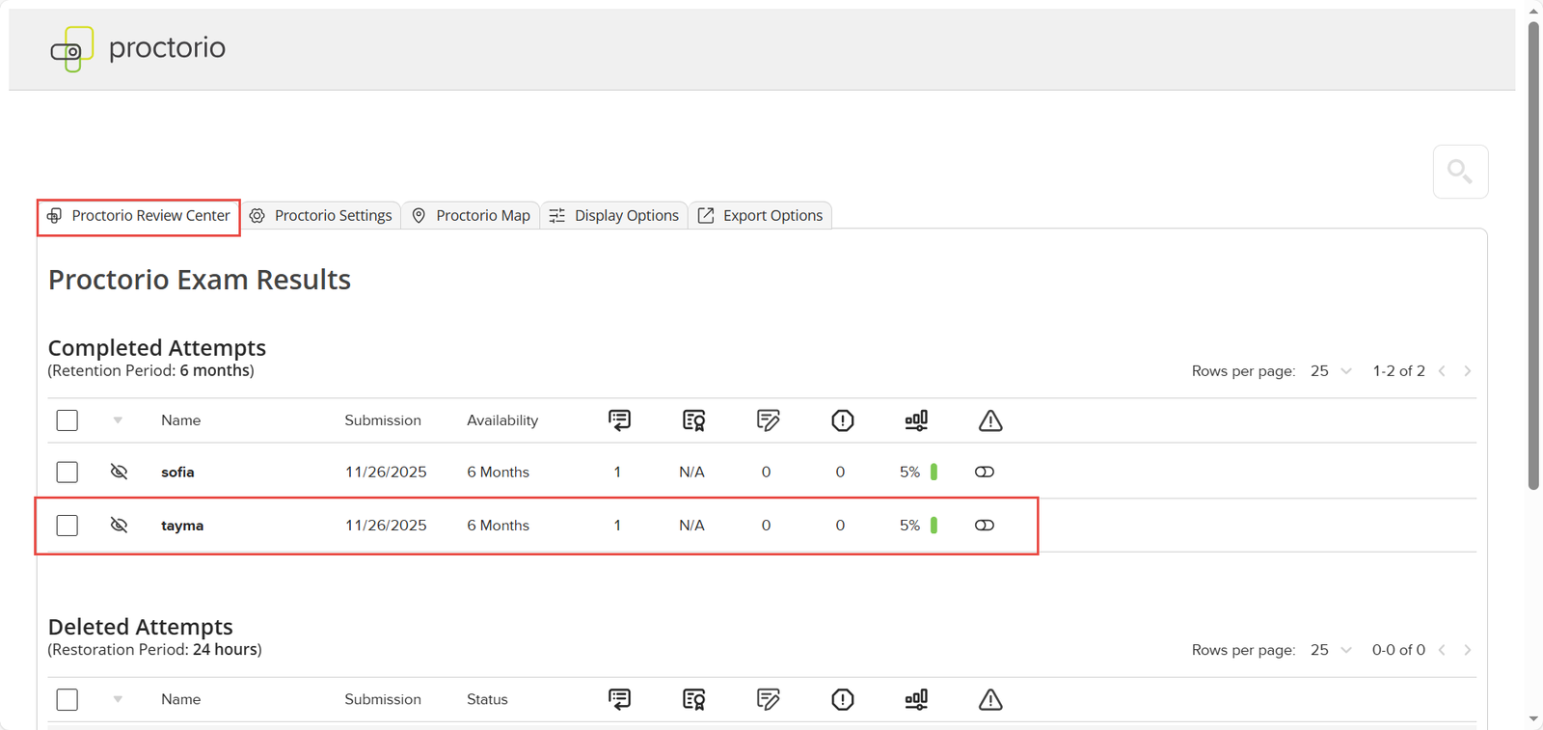
Task: Expand the sort arrow beside Completed Attempts Name
Action: pos(118,420)
